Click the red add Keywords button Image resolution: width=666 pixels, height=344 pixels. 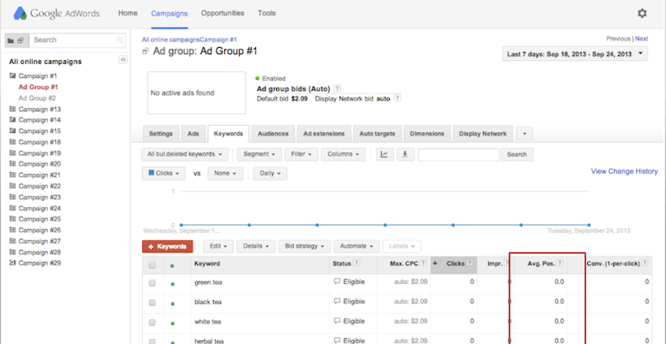[x=166, y=246]
